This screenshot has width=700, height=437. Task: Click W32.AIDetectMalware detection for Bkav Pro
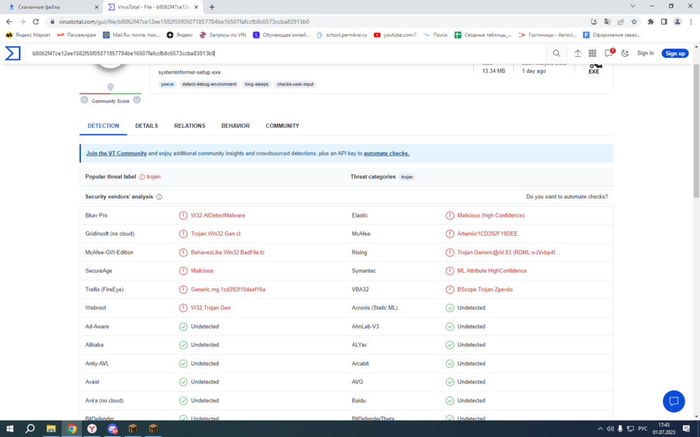pyautogui.click(x=218, y=215)
